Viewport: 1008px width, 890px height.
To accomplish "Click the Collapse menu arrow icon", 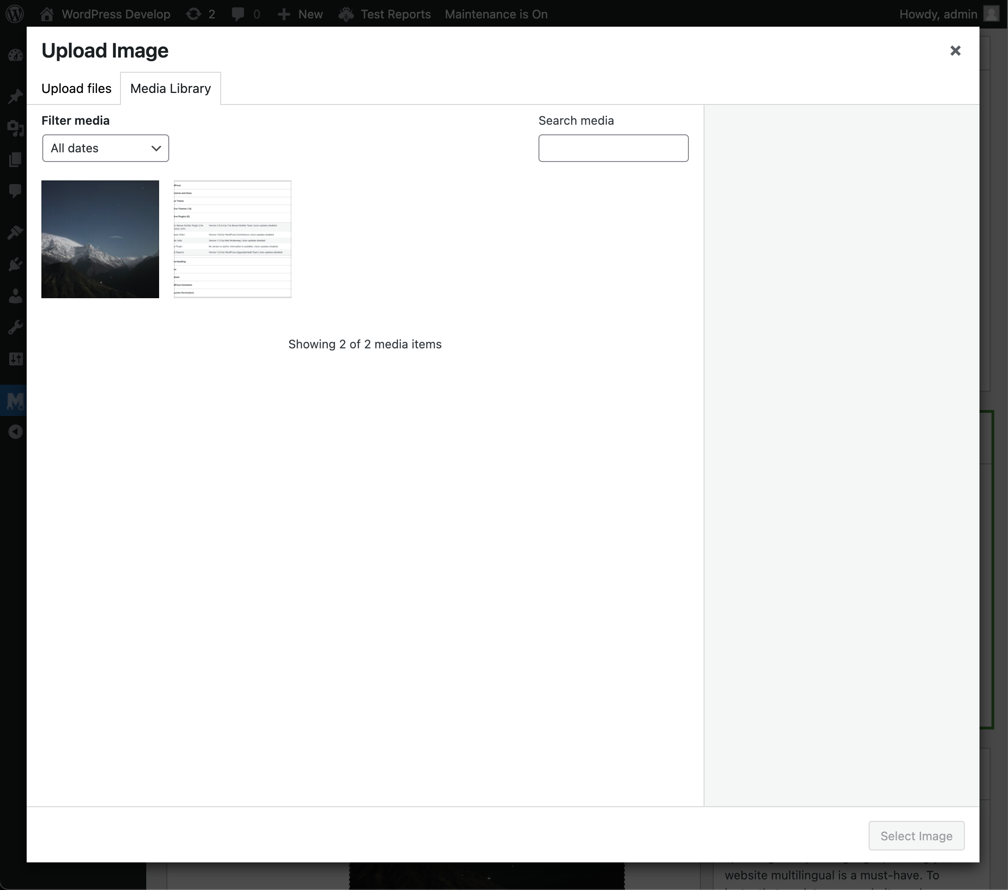I will 15,432.
